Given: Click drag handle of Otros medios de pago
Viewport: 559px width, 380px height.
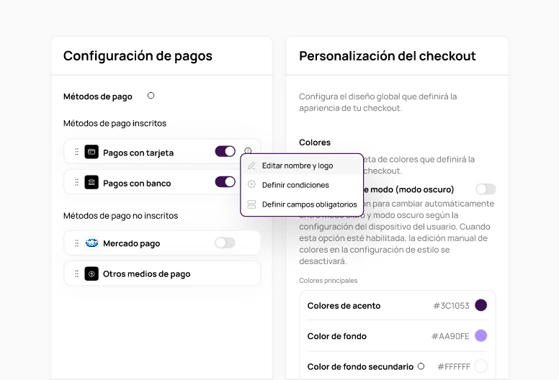Looking at the screenshot, I should [x=76, y=274].
